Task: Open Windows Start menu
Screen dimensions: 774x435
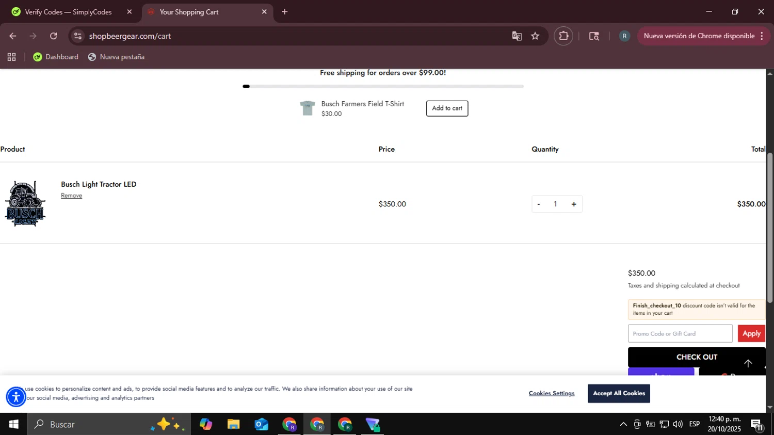Action: point(13,424)
